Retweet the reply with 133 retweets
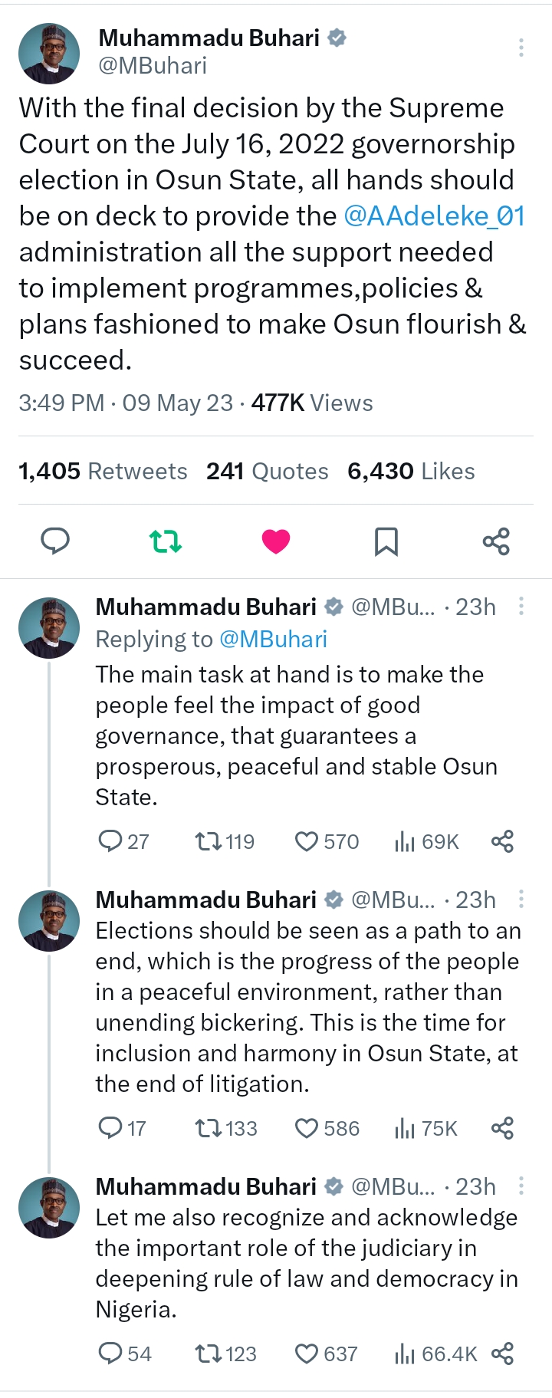Viewport: 552px width, 1398px height. 207,1129
